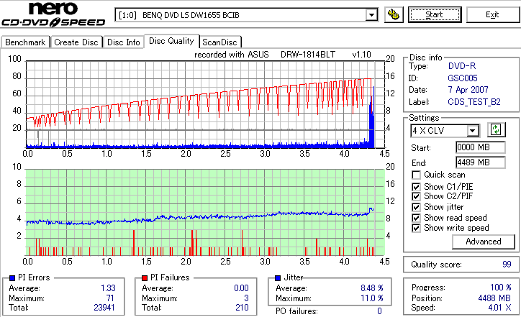The image size is (521, 317).
Task: Start the disc quality scan
Action: click(435, 15)
